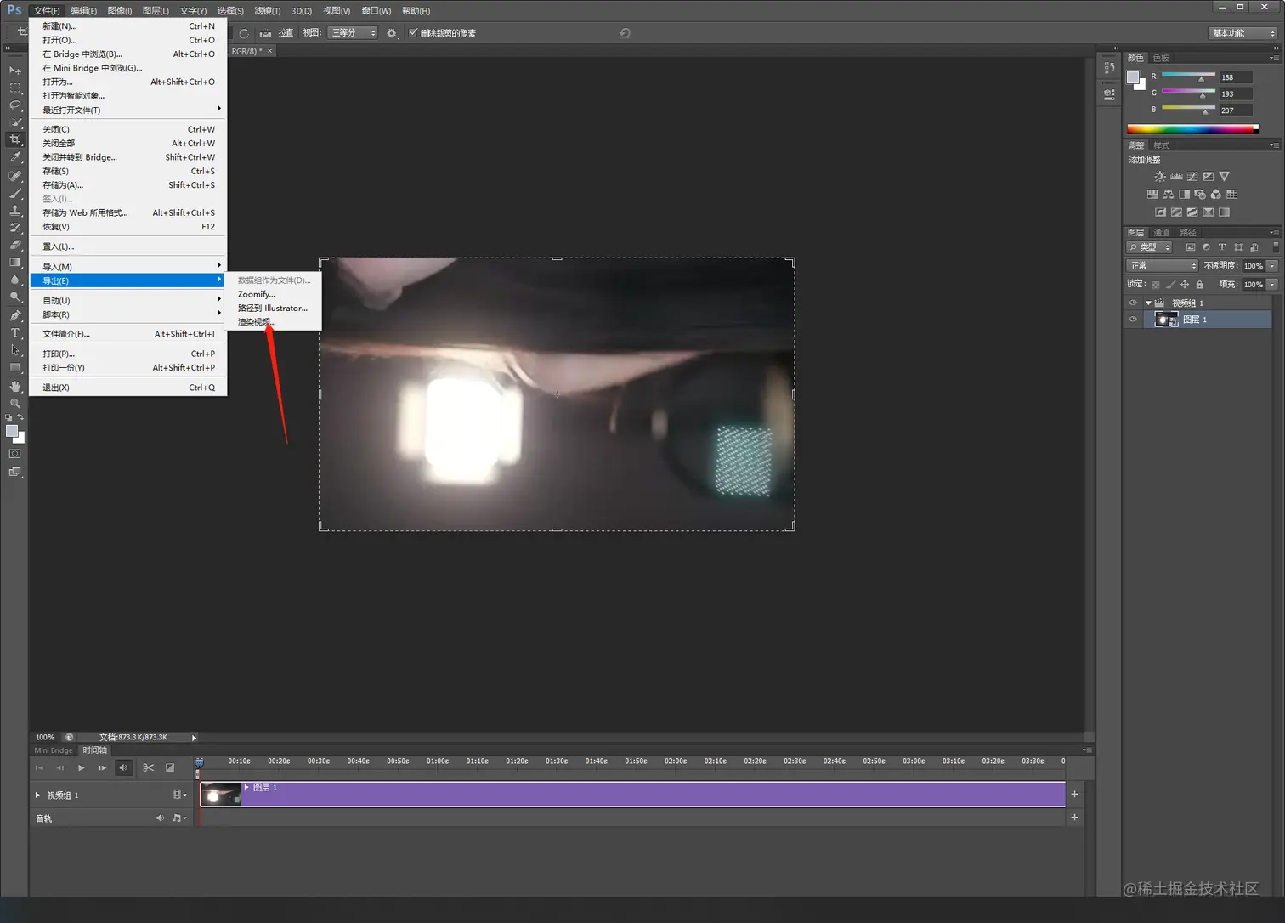This screenshot has height=923, width=1285.
Task: Select the Zoom tool in toolbox
Action: pos(15,404)
